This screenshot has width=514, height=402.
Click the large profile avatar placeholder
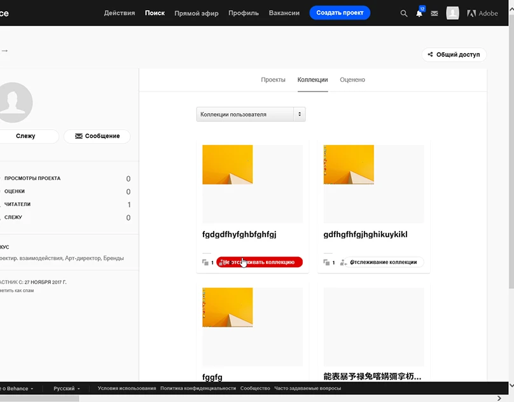tap(11, 102)
